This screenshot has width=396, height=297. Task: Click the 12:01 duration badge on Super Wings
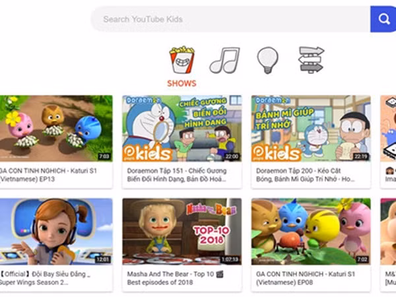[x=102, y=259]
